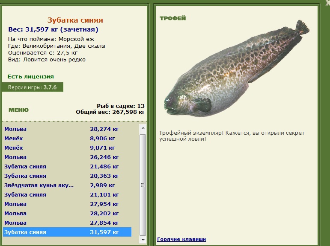The height and width of the screenshot is (246, 330).
Task: Click the fish list scrollbar thumb
Action: (143, 185)
